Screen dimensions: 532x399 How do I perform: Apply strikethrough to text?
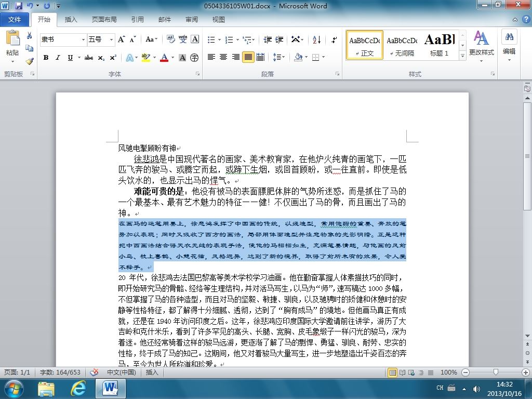[89, 58]
